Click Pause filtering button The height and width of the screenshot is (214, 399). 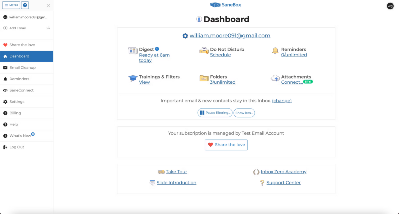coord(215,113)
